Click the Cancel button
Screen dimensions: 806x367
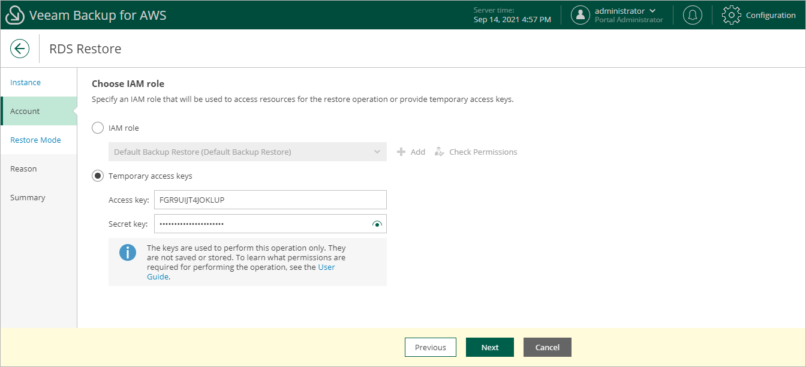tap(547, 347)
